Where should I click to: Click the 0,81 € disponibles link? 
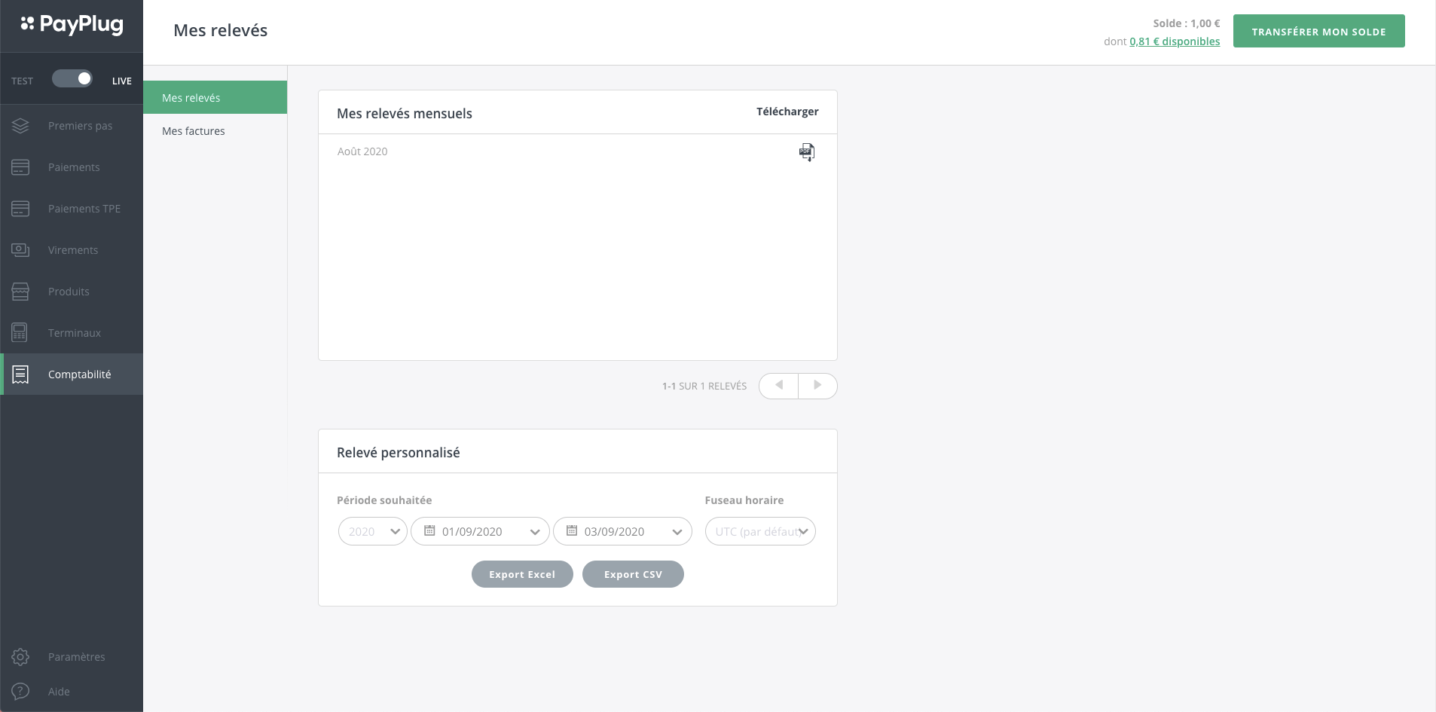click(1174, 41)
